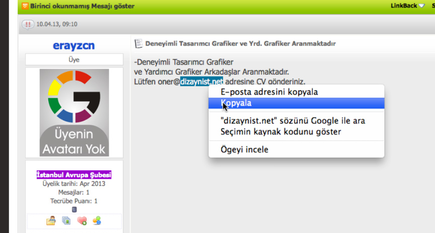Click the 'İstanbul Avrupa Şubesi' purple label
Viewport: 435px width, 233px height.
point(74,175)
